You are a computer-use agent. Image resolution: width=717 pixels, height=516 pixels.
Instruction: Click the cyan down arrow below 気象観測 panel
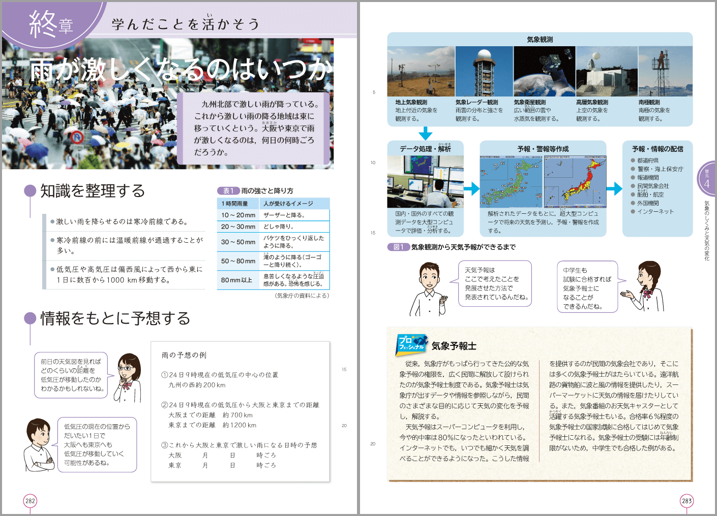click(425, 133)
